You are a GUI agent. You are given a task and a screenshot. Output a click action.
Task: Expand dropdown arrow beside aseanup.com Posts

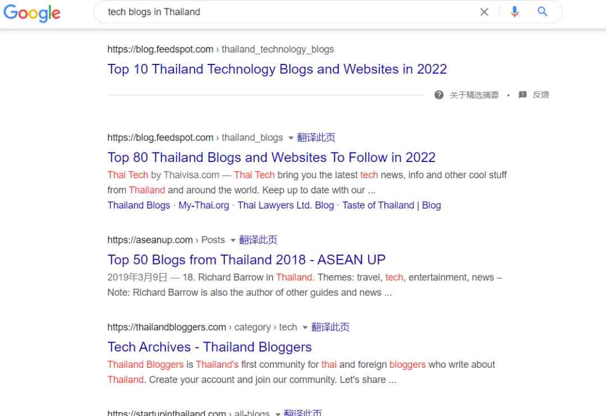233,241
